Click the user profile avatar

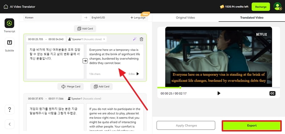[277, 7]
